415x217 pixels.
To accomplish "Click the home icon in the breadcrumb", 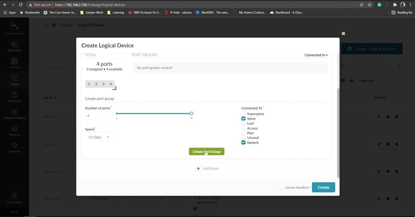I will (x=54, y=25).
